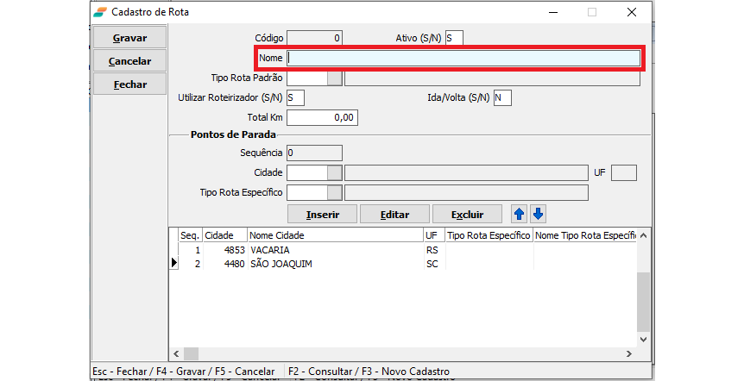Select the VACARIA row in the grid

[275, 250]
